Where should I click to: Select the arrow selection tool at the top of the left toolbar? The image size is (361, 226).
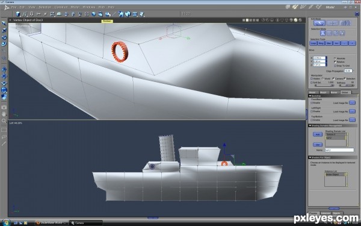click(x=4, y=24)
